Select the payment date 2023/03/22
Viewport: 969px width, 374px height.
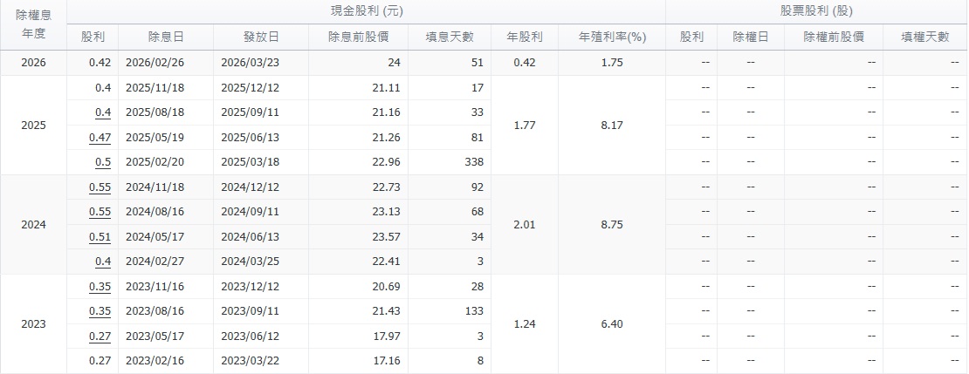point(251,360)
